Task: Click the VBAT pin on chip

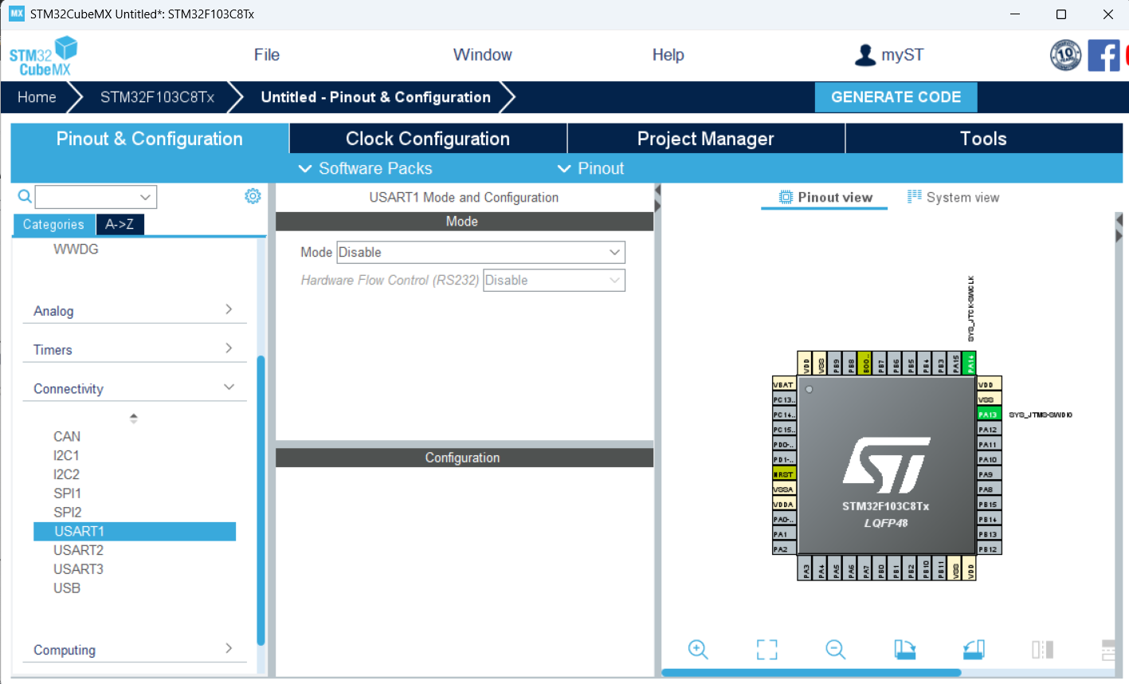Action: [784, 384]
